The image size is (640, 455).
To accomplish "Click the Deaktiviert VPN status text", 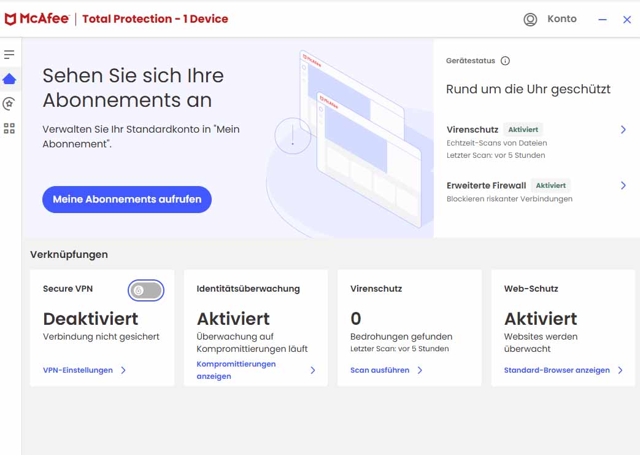I will (x=91, y=319).
